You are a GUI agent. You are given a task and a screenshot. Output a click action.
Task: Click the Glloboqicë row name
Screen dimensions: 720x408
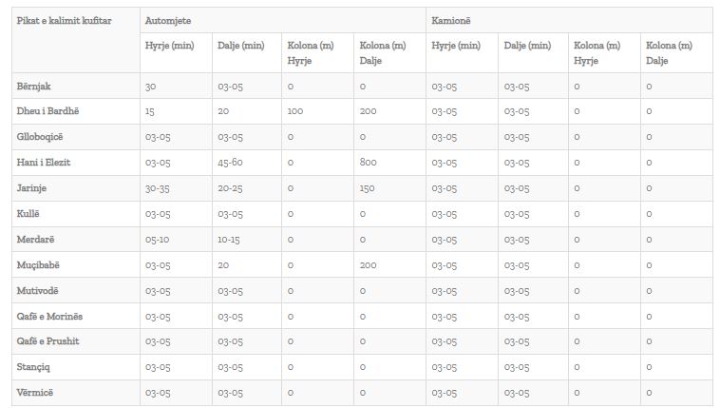coord(42,137)
